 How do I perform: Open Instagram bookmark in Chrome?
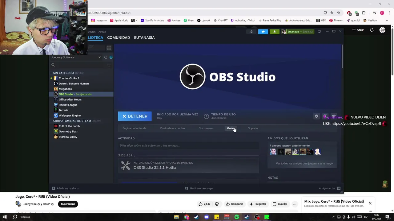(x=99, y=21)
